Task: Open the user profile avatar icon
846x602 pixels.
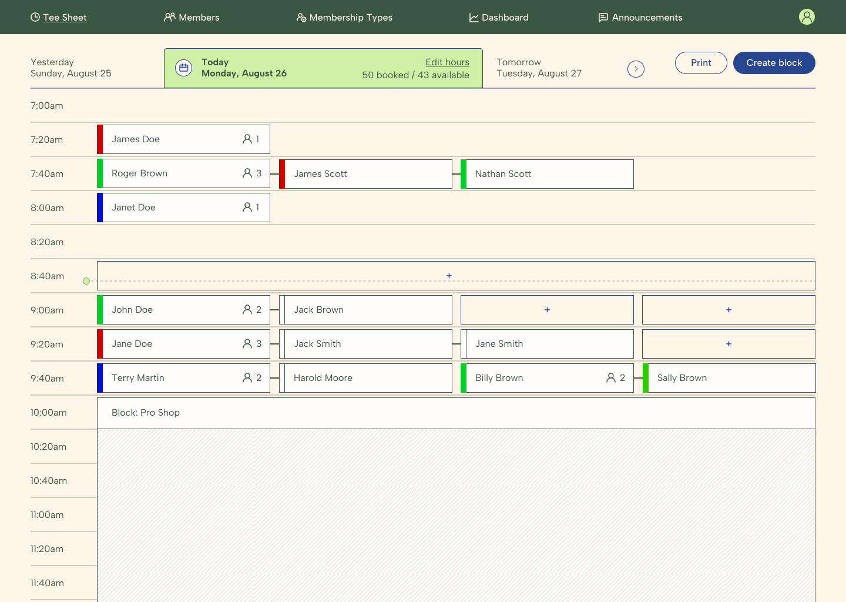Action: point(807,17)
